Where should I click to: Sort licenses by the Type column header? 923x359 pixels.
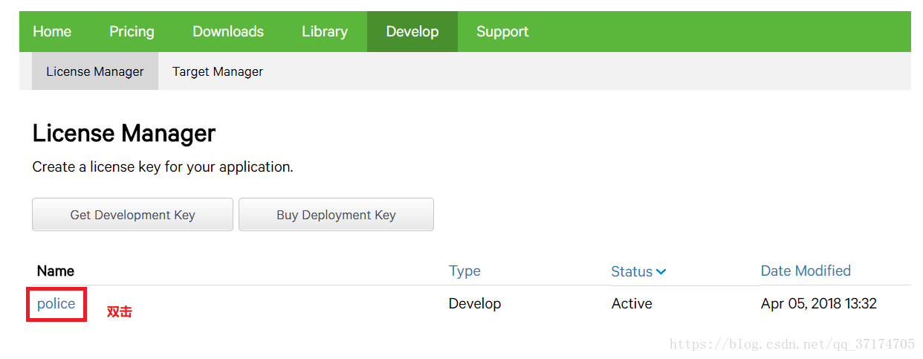[464, 271]
